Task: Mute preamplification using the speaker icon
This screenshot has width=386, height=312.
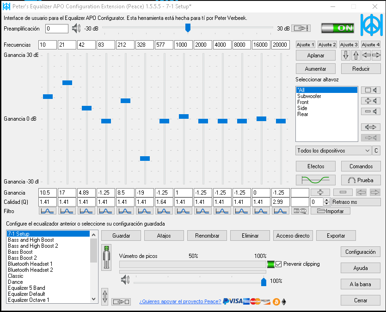Action: (76, 29)
